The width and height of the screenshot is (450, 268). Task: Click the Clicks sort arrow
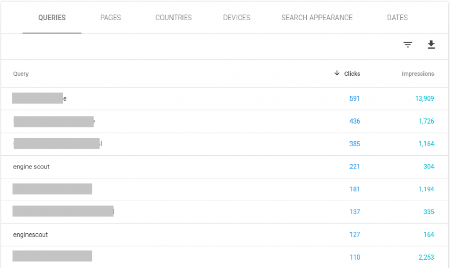pyautogui.click(x=337, y=73)
